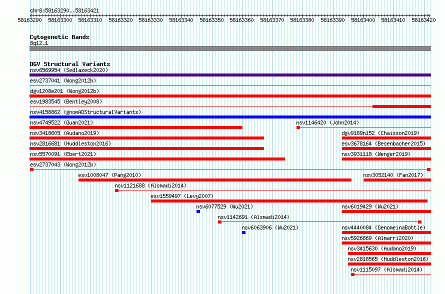Click the red square marker of nsv1146420
This screenshot has height=294, width=445.
[x=298, y=127]
